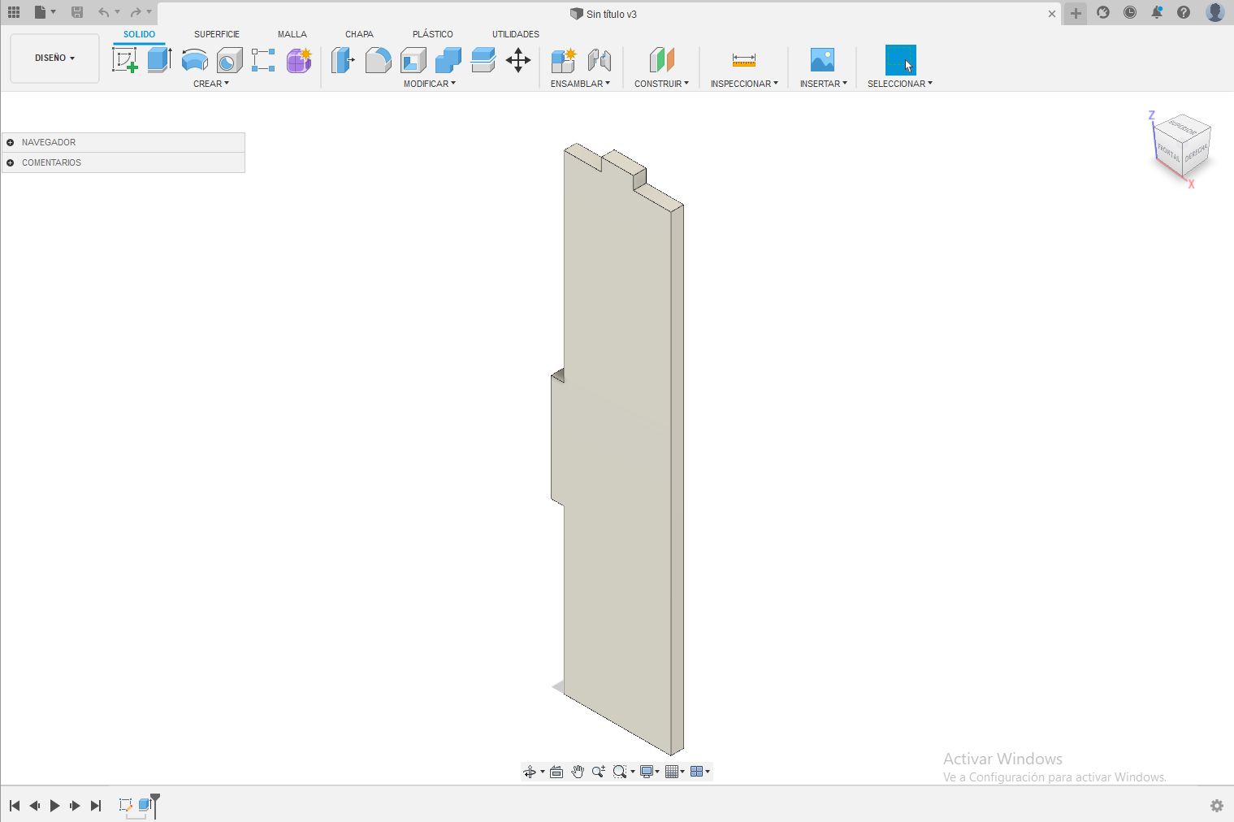Select the Extrude tool
Screen dimensions: 1234x822
(x=159, y=60)
